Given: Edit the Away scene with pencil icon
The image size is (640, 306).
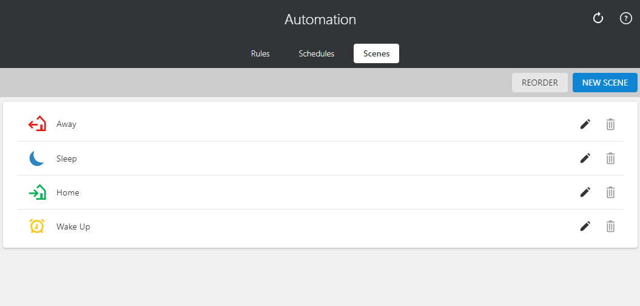Looking at the screenshot, I should tap(585, 124).
